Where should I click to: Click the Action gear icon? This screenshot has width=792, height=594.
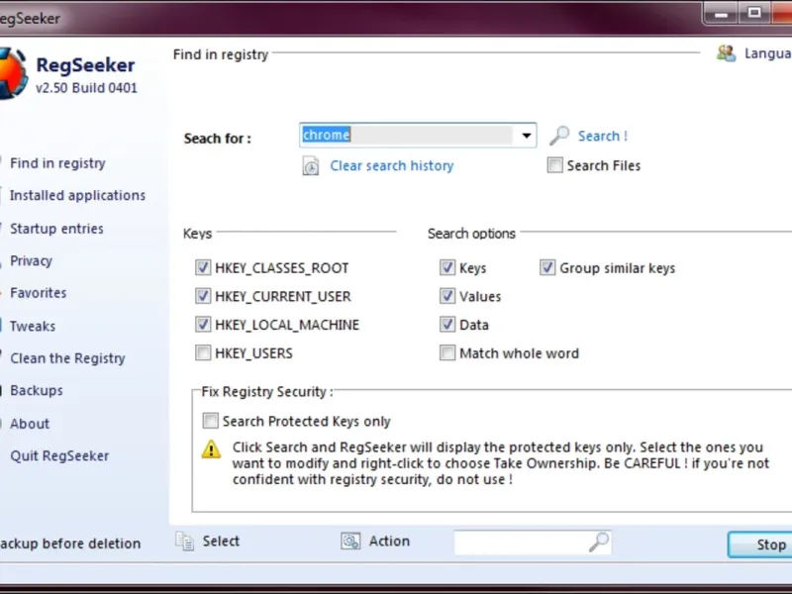coord(350,541)
